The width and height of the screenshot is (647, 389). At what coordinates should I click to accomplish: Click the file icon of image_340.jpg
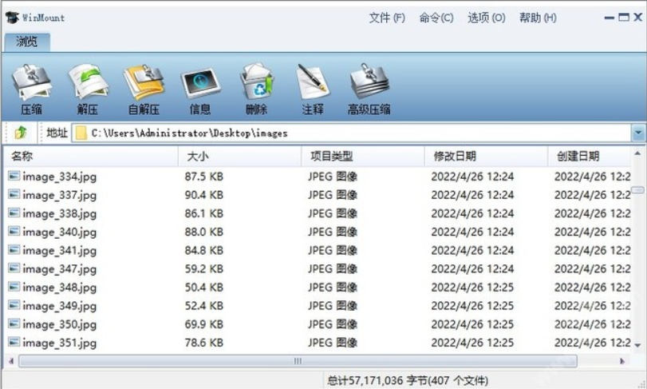coord(14,232)
